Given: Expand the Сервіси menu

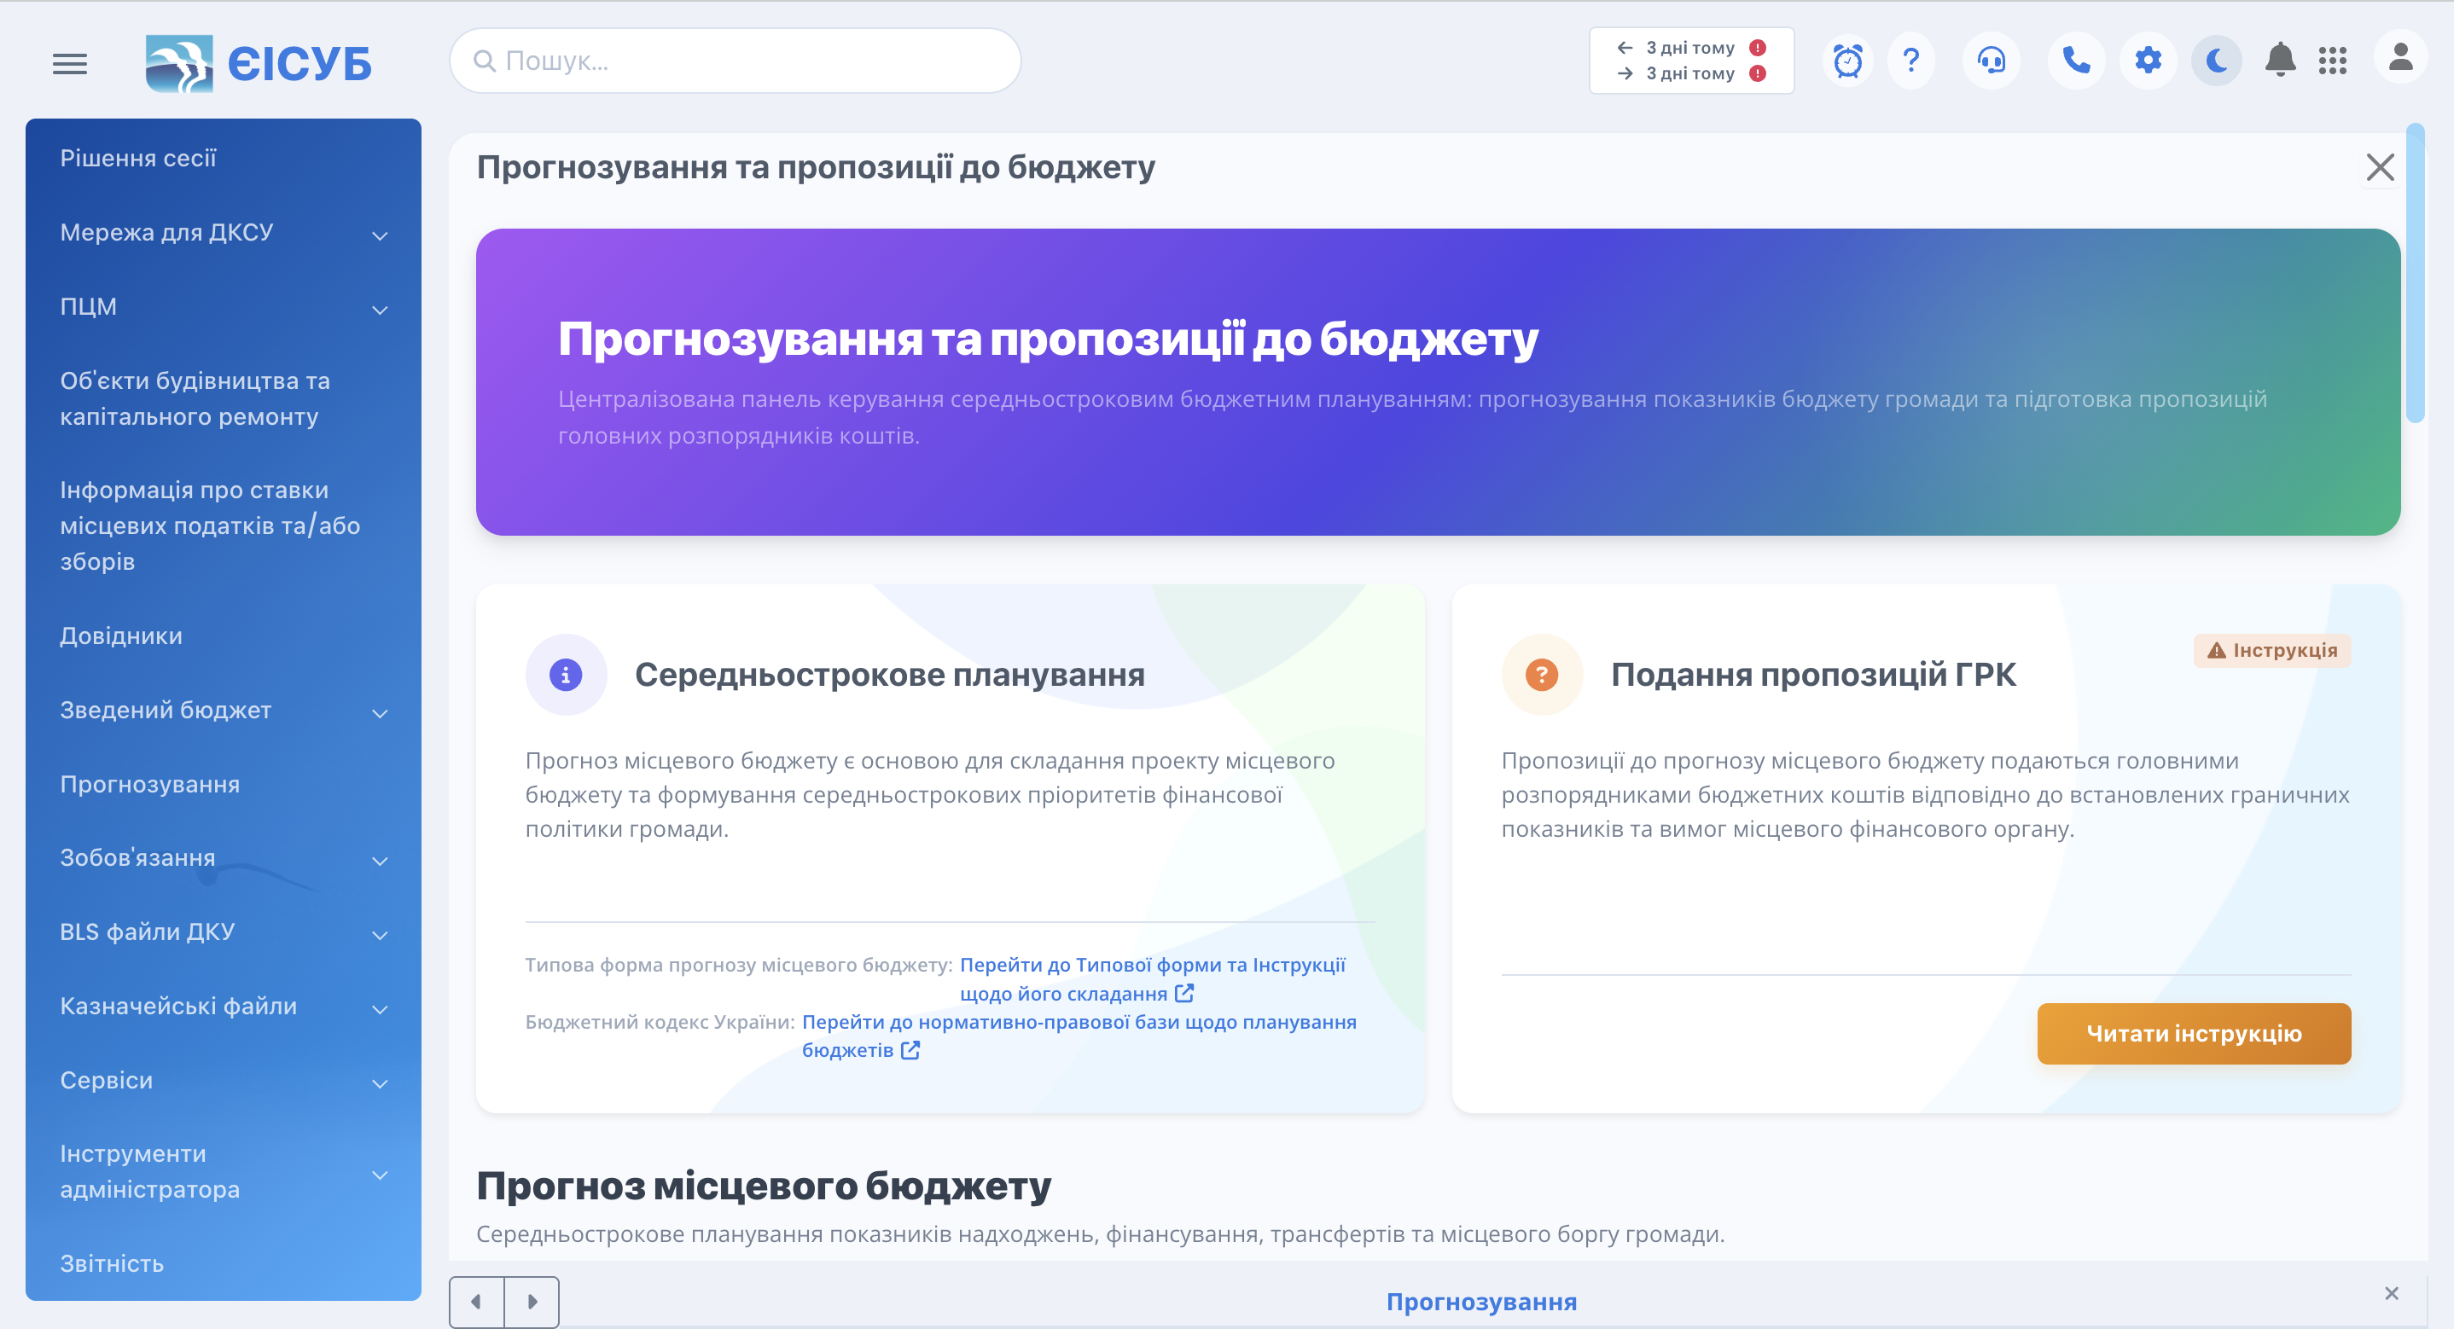Looking at the screenshot, I should (x=223, y=1081).
